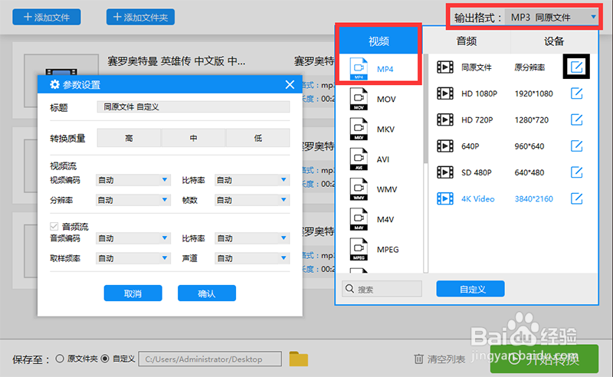Open the 声道 dropdown

[252, 258]
